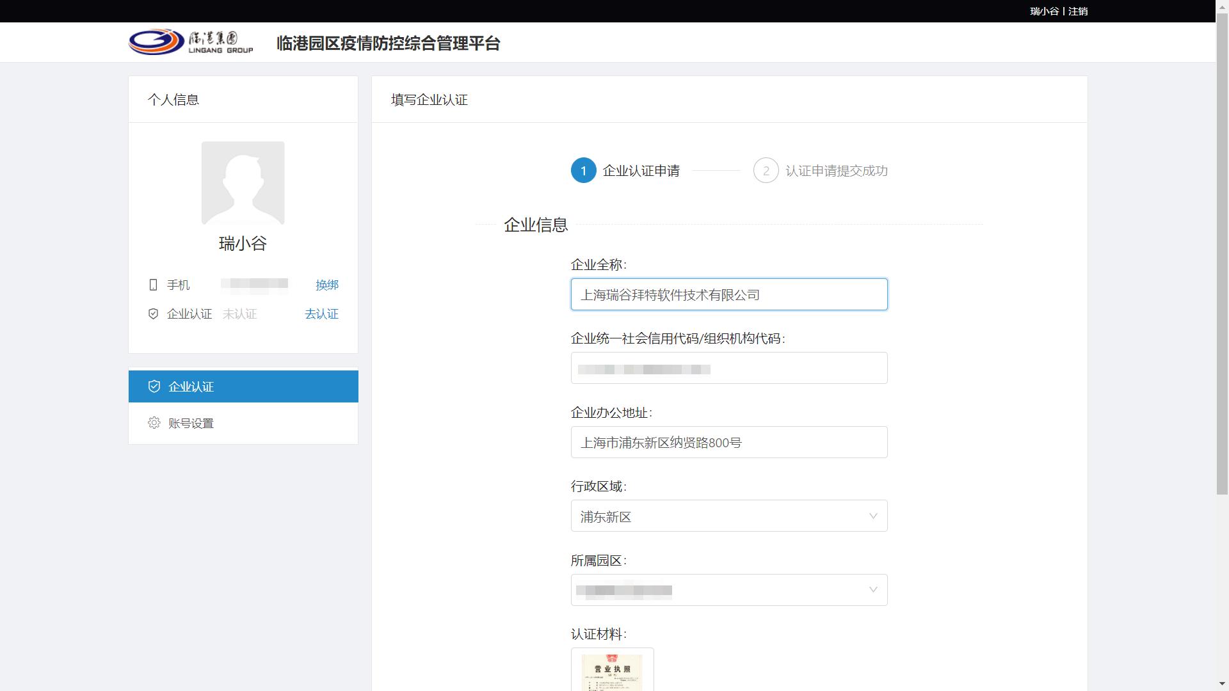The height and width of the screenshot is (691, 1229).
Task: Click the Lingang Group logo
Action: coord(154,42)
